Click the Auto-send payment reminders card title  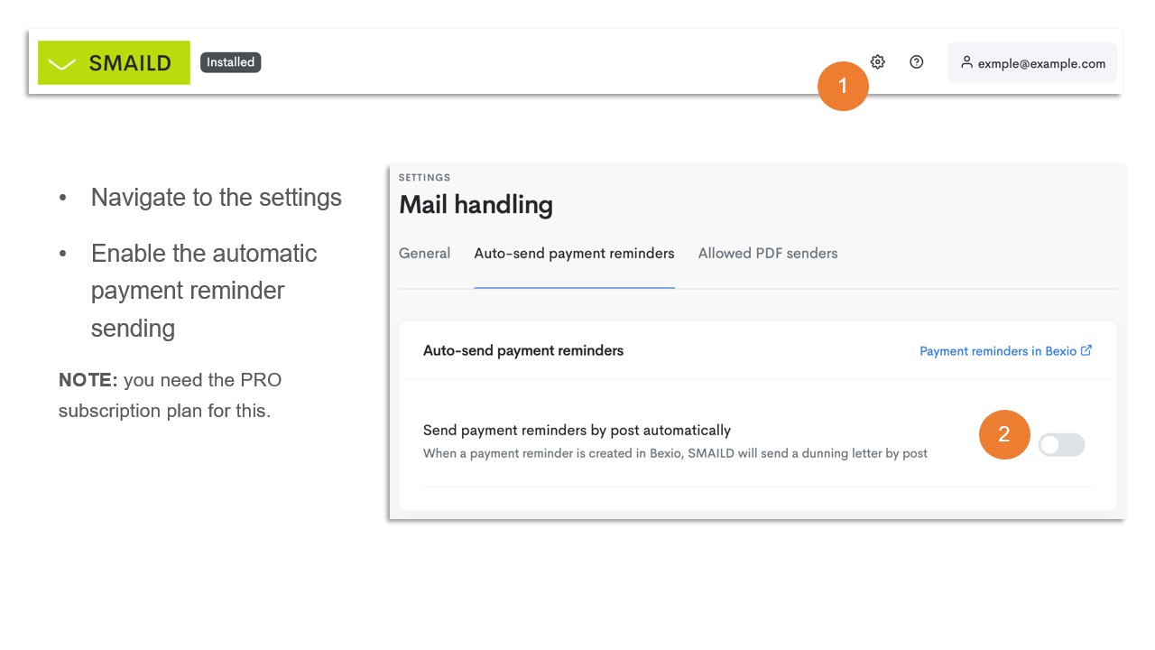pos(523,350)
